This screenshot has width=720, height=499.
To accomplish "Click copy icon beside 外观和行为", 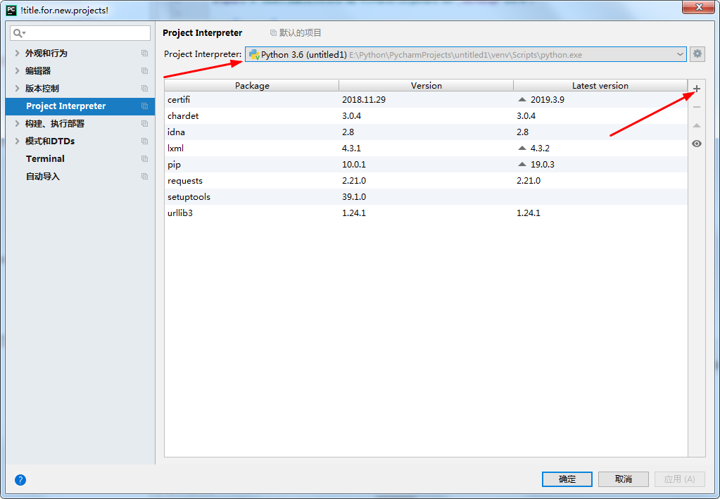I will (145, 53).
